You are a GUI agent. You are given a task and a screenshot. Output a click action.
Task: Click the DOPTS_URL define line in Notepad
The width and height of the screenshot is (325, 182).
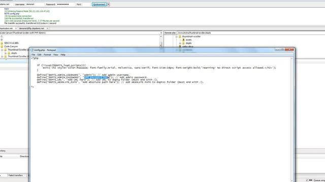point(97,80)
